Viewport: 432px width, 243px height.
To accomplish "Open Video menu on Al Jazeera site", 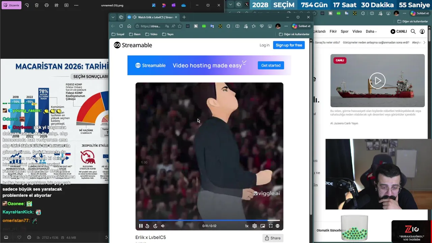I will pyautogui.click(x=357, y=31).
